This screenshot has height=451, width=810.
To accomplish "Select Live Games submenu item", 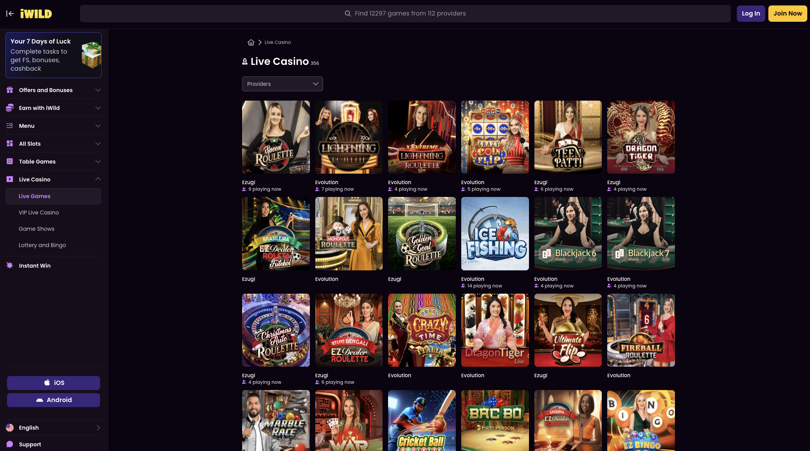I will [54, 196].
